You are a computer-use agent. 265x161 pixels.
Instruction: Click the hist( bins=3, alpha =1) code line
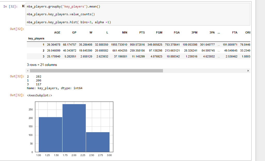coord(69,22)
